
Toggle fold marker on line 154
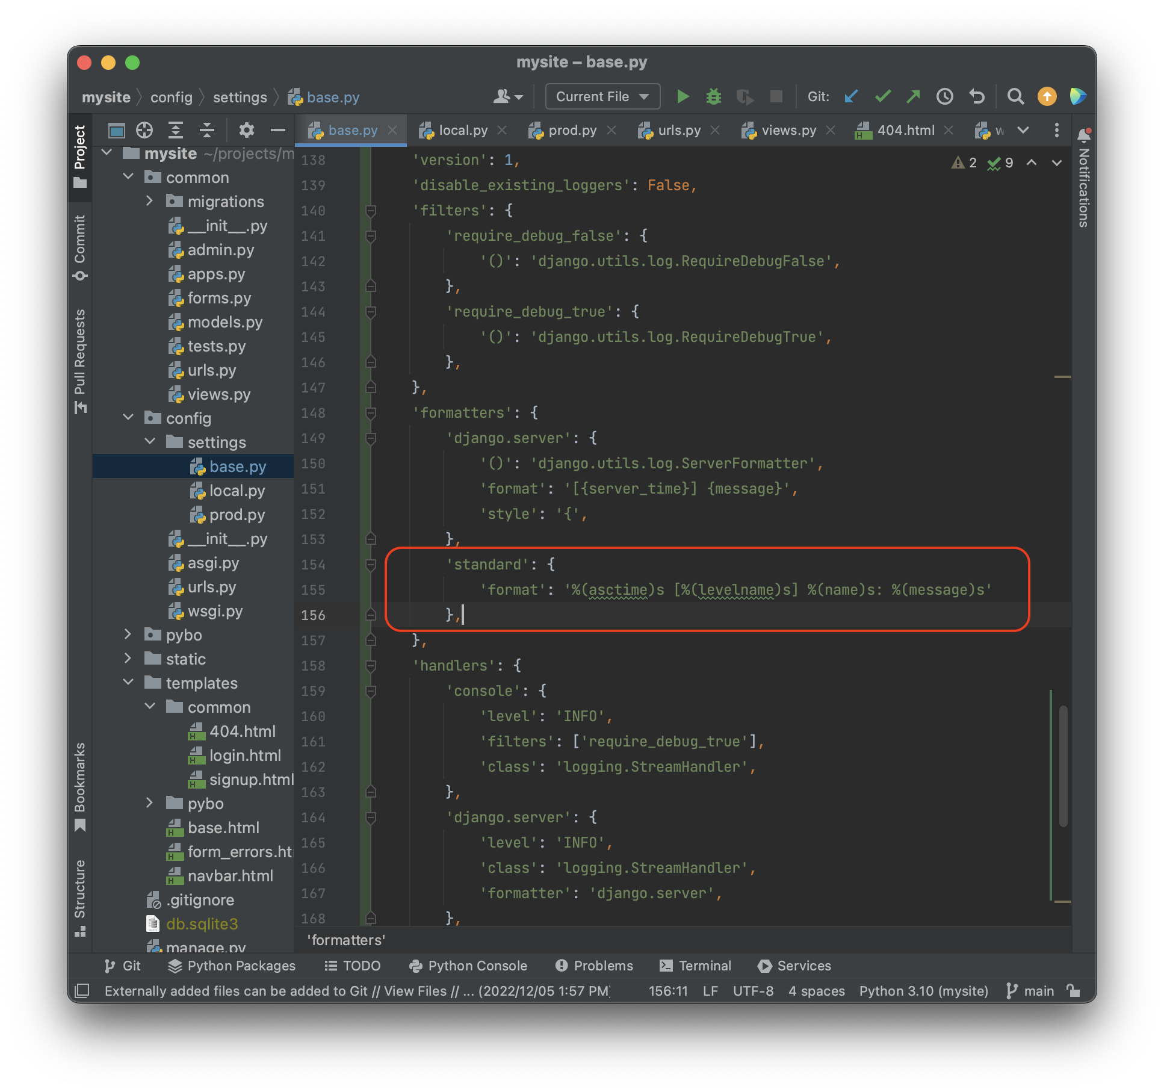pyautogui.click(x=371, y=565)
